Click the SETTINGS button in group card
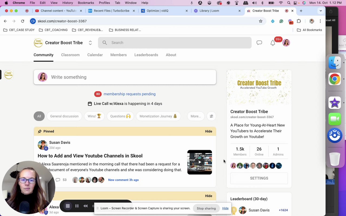Screen dimensions: 346x216 [259, 178]
